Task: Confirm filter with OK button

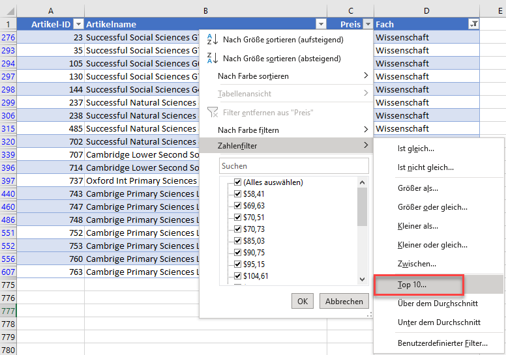Action: pos(303,301)
